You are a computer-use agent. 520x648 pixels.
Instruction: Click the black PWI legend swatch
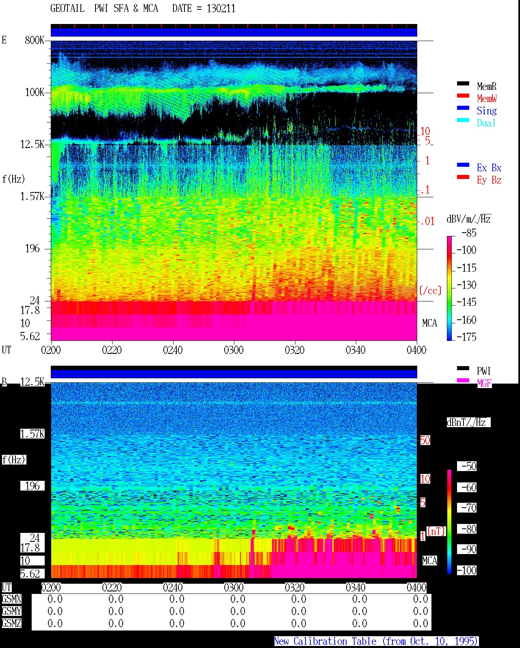point(463,368)
